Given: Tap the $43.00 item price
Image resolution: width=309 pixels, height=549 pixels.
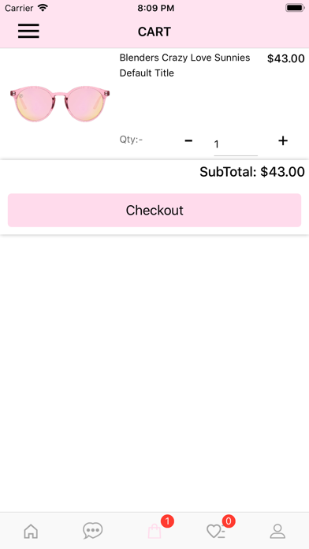Looking at the screenshot, I should click(x=286, y=58).
